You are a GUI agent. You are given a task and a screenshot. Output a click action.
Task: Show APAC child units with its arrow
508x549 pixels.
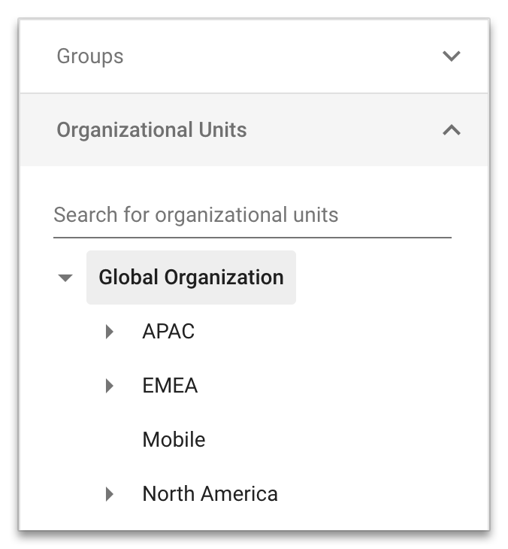tap(110, 332)
